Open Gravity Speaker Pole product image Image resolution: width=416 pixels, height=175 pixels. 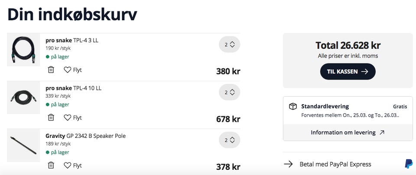coord(23,146)
